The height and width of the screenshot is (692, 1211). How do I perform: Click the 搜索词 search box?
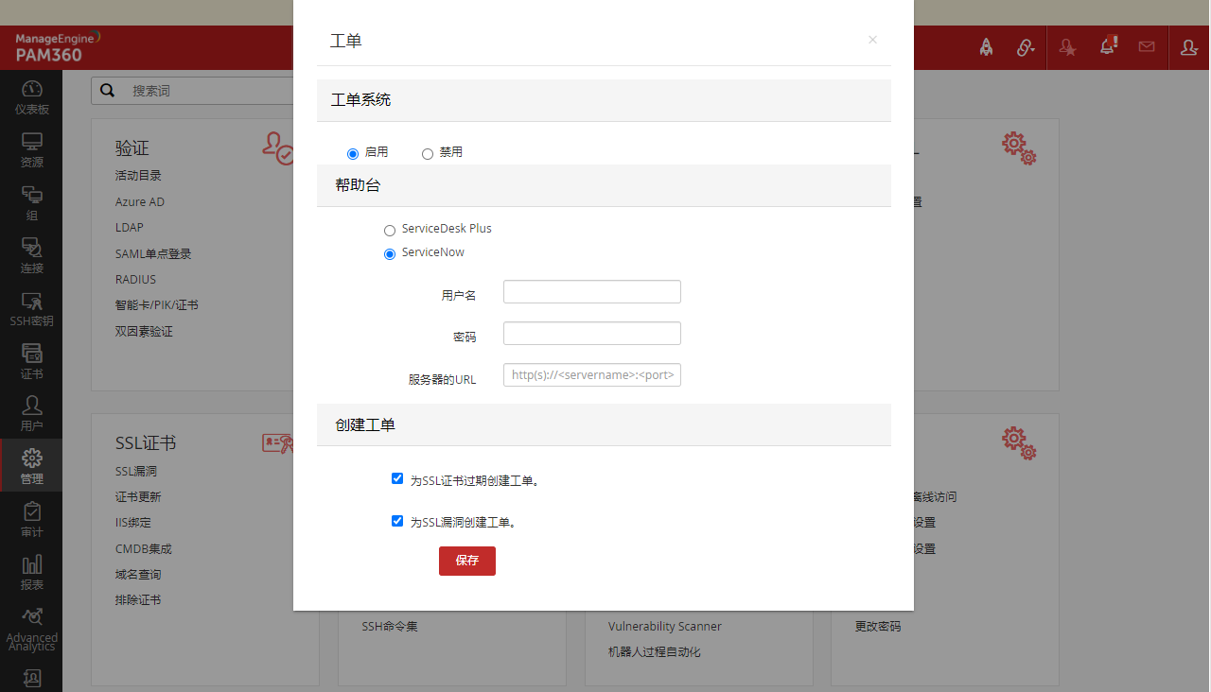208,91
